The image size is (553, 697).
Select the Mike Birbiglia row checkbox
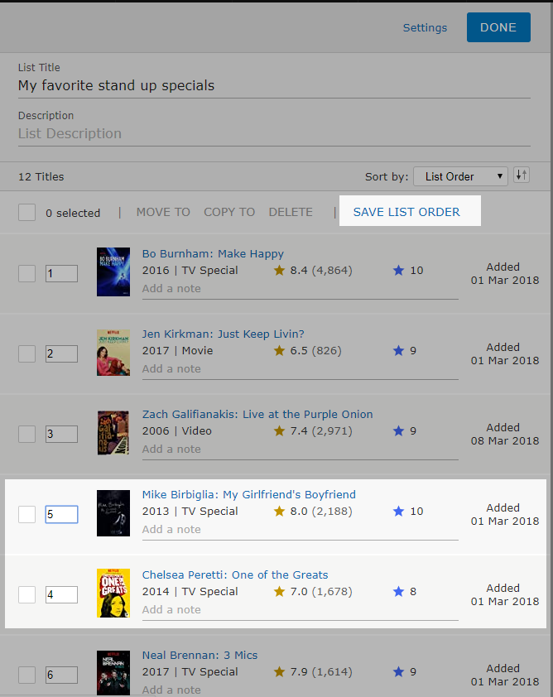(x=27, y=514)
